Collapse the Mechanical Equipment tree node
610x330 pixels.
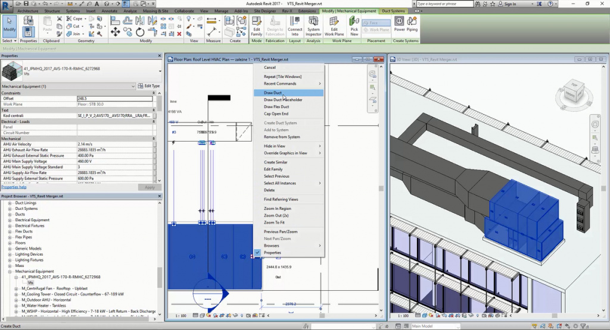tap(10, 271)
